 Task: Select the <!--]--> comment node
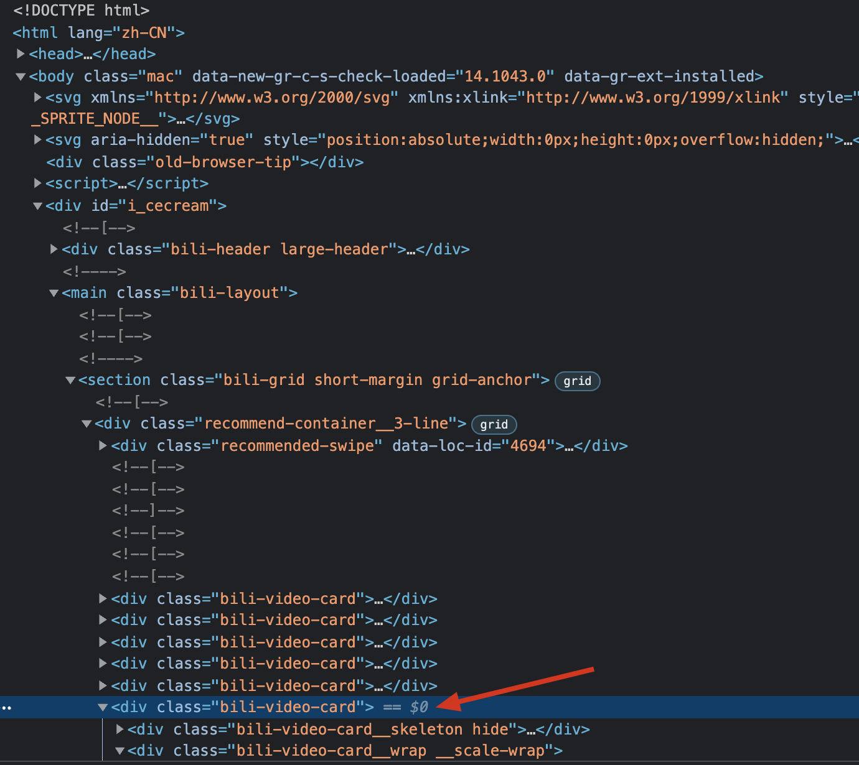click(148, 511)
